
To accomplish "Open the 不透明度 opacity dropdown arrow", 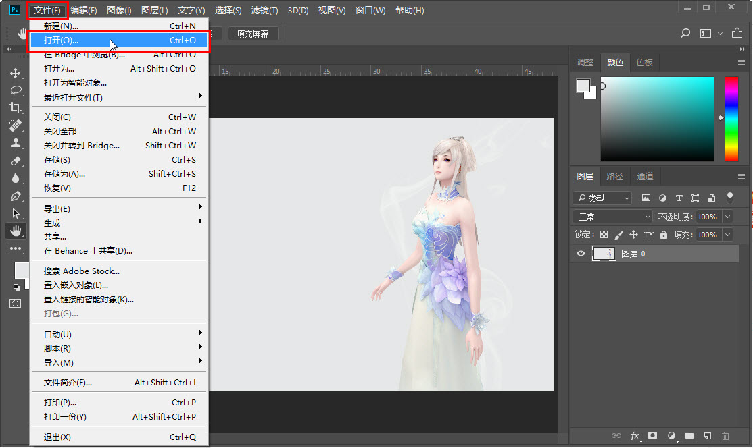I will (728, 217).
